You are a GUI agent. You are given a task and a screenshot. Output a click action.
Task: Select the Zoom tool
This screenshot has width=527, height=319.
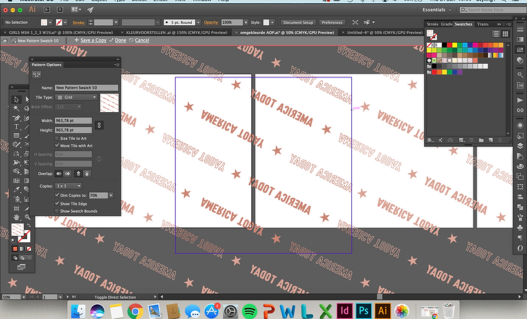27,217
